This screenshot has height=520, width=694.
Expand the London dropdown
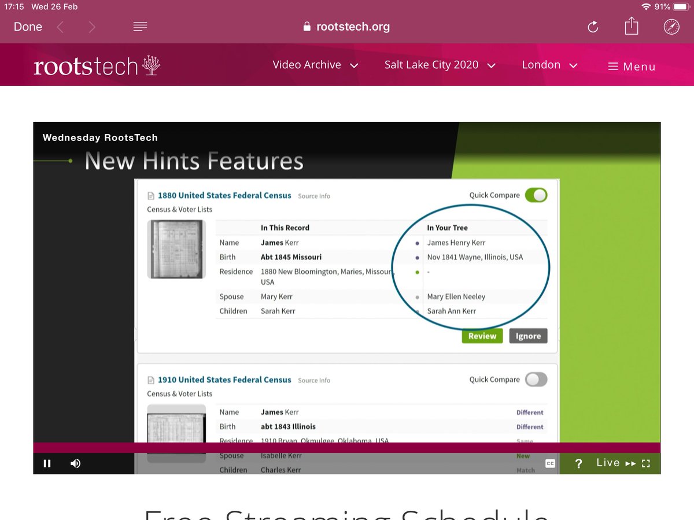(549, 65)
